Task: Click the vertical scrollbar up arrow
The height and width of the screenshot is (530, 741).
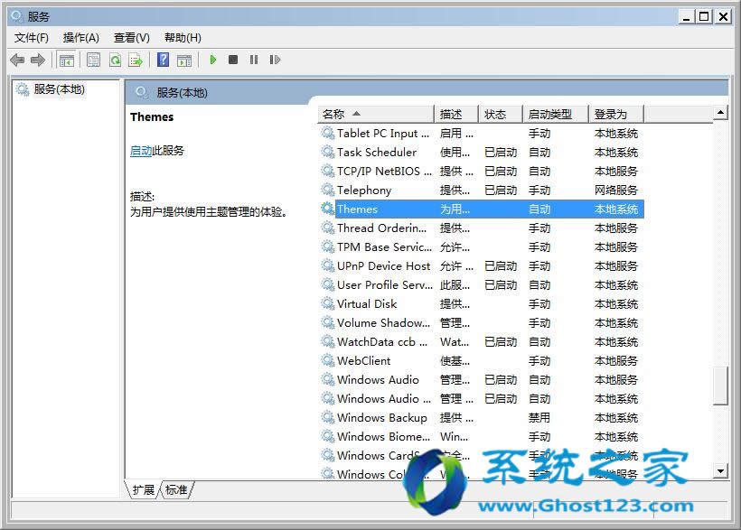Action: pos(721,113)
